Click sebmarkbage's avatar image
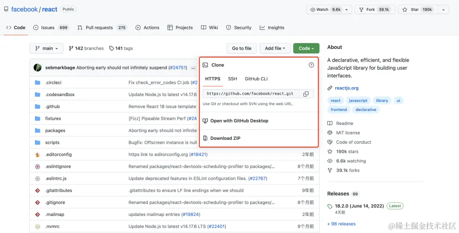 click(x=37, y=68)
